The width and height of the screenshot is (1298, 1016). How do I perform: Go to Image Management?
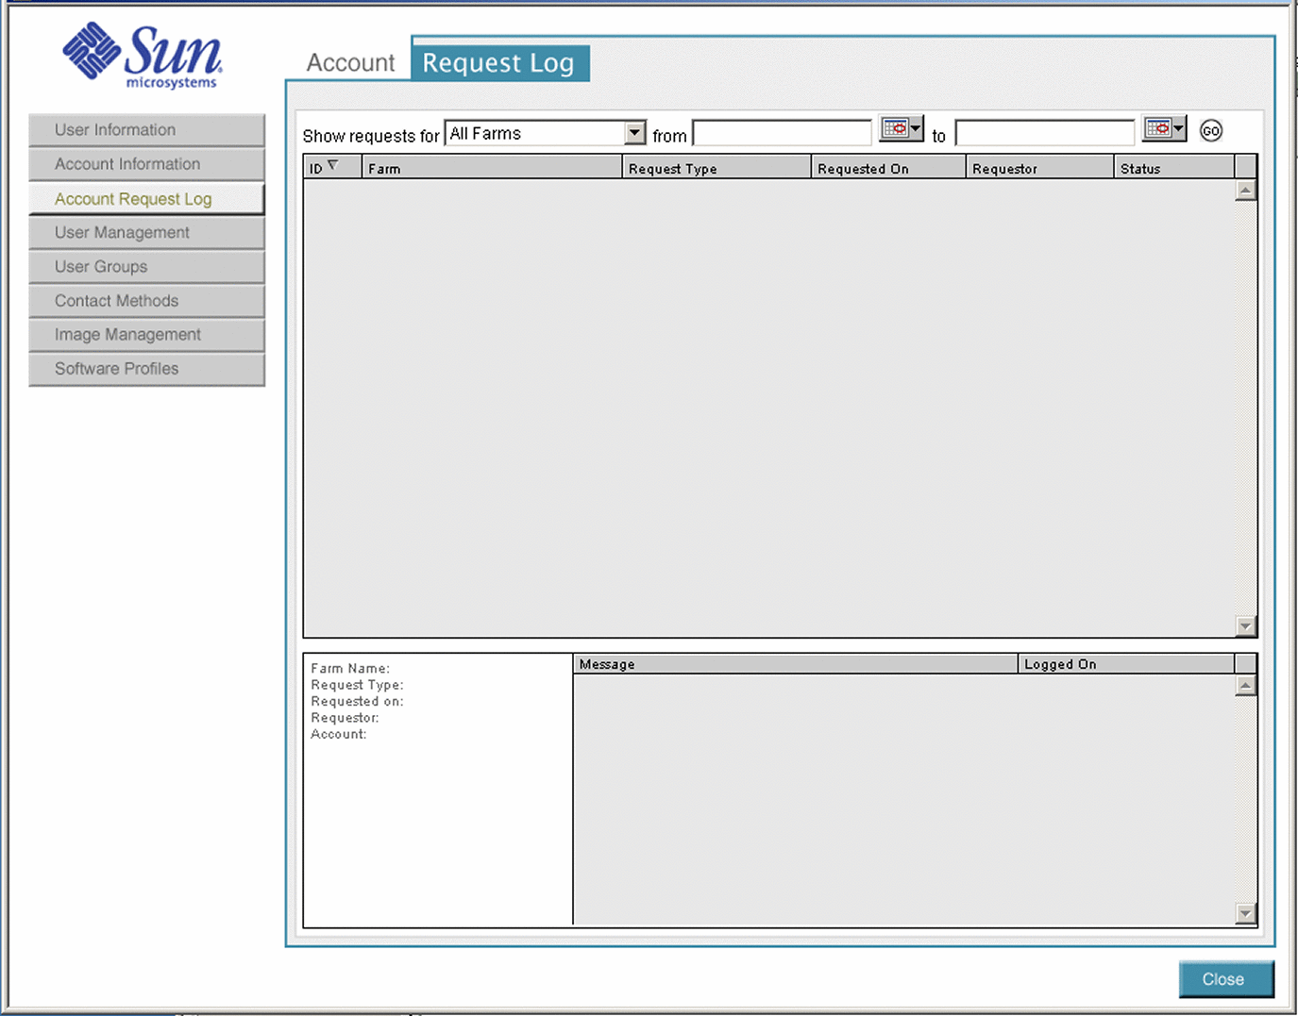(x=146, y=335)
